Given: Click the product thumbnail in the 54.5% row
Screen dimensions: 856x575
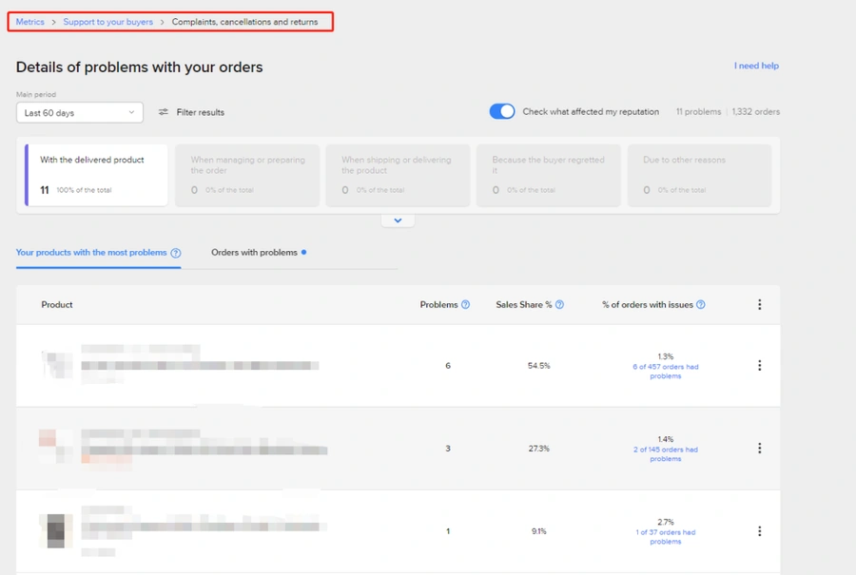Looking at the screenshot, I should pyautogui.click(x=57, y=365).
